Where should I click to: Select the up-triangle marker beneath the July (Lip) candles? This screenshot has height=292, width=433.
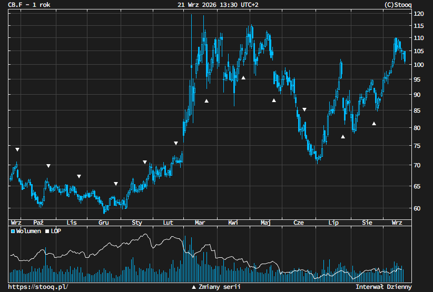pyautogui.click(x=343, y=136)
